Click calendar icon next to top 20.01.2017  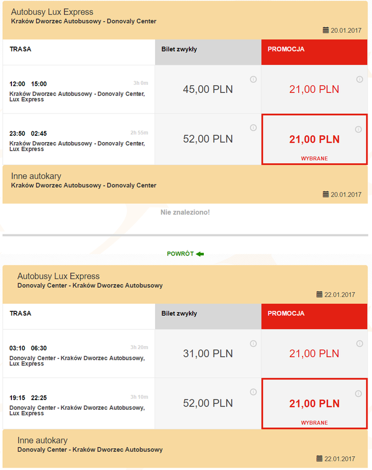pos(326,30)
